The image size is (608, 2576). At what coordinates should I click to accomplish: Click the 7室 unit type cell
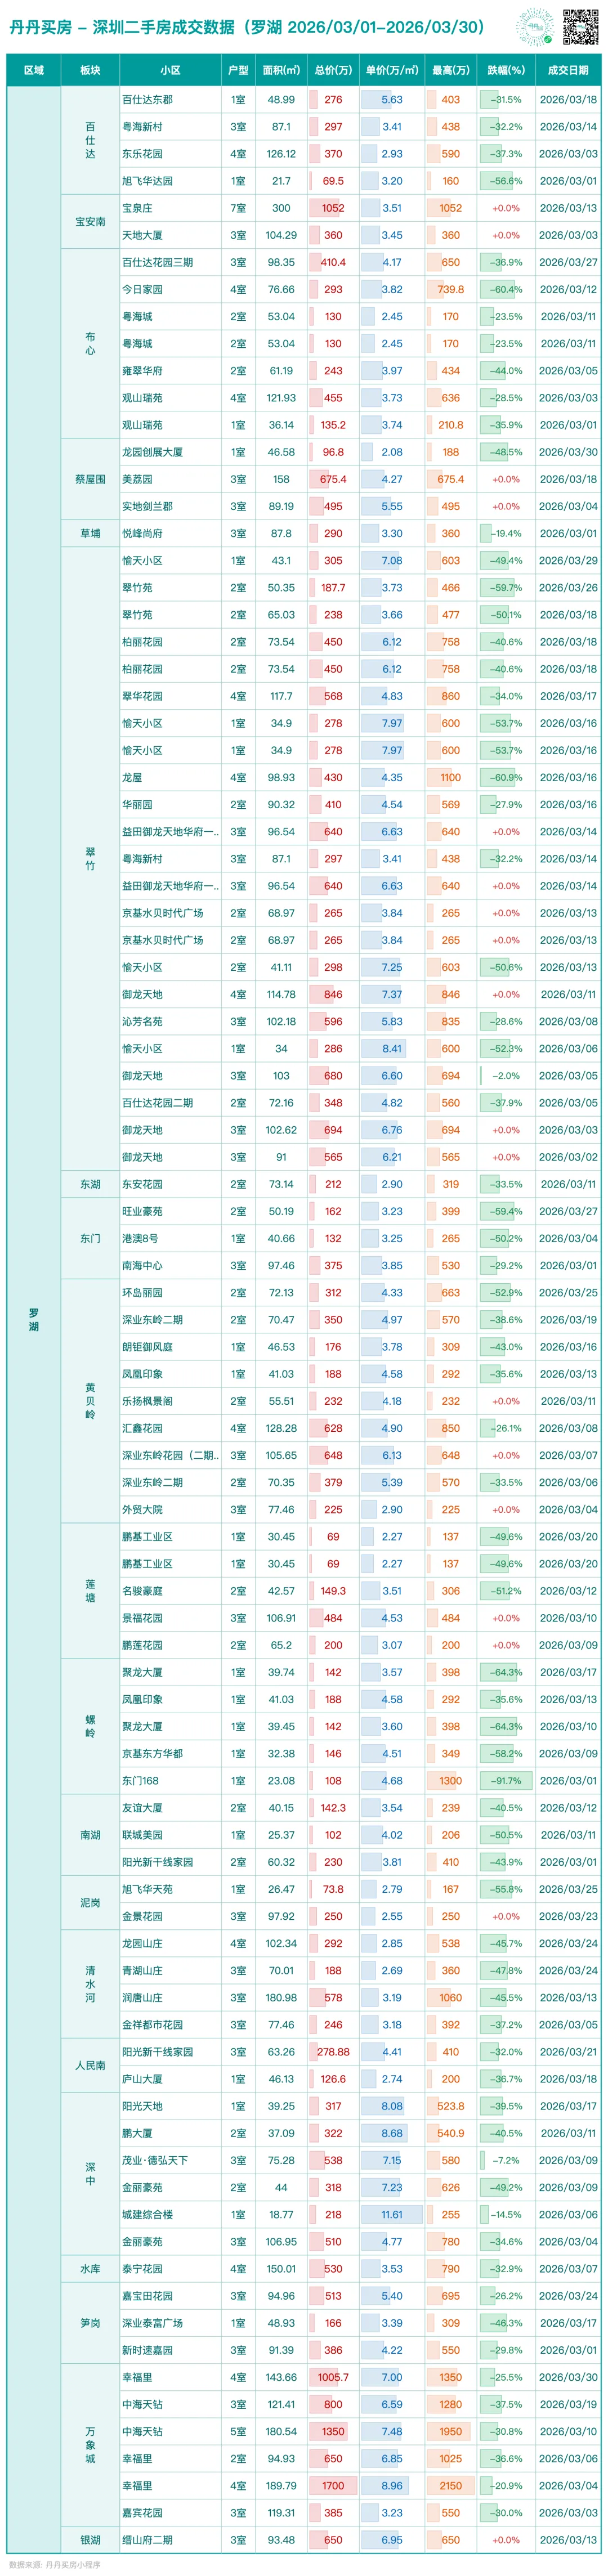[x=238, y=208]
